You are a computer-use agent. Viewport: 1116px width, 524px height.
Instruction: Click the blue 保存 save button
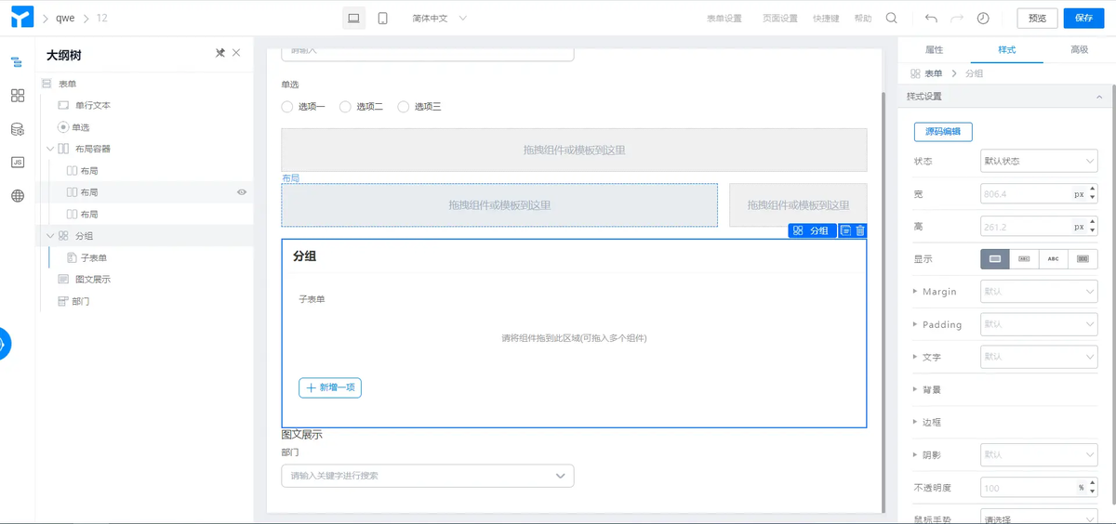pos(1084,18)
